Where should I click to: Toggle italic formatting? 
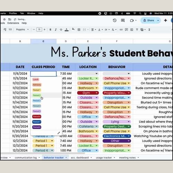point(56,30)
